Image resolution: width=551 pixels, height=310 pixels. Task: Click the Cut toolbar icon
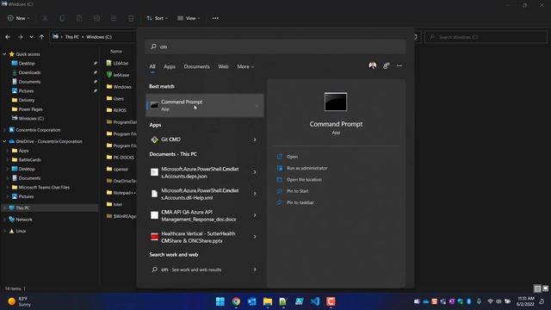(45, 18)
